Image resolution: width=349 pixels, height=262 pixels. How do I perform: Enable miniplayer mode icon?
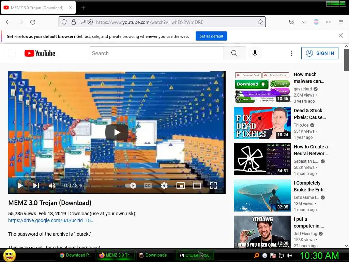point(181,186)
